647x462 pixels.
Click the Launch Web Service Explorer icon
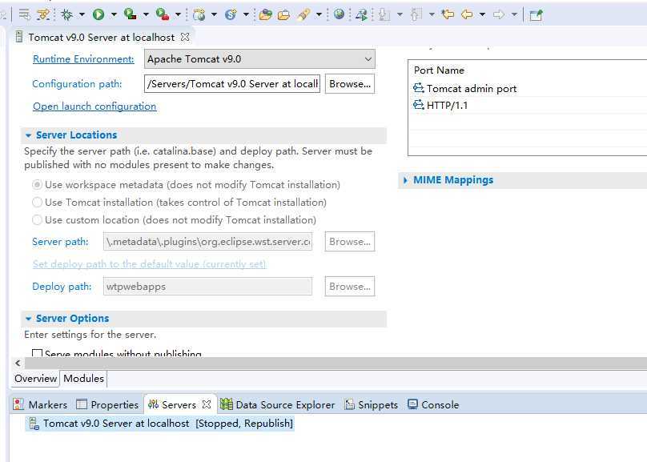(362, 15)
